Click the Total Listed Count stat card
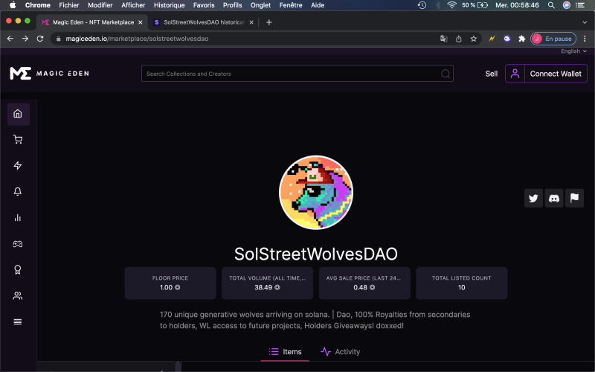 point(462,283)
